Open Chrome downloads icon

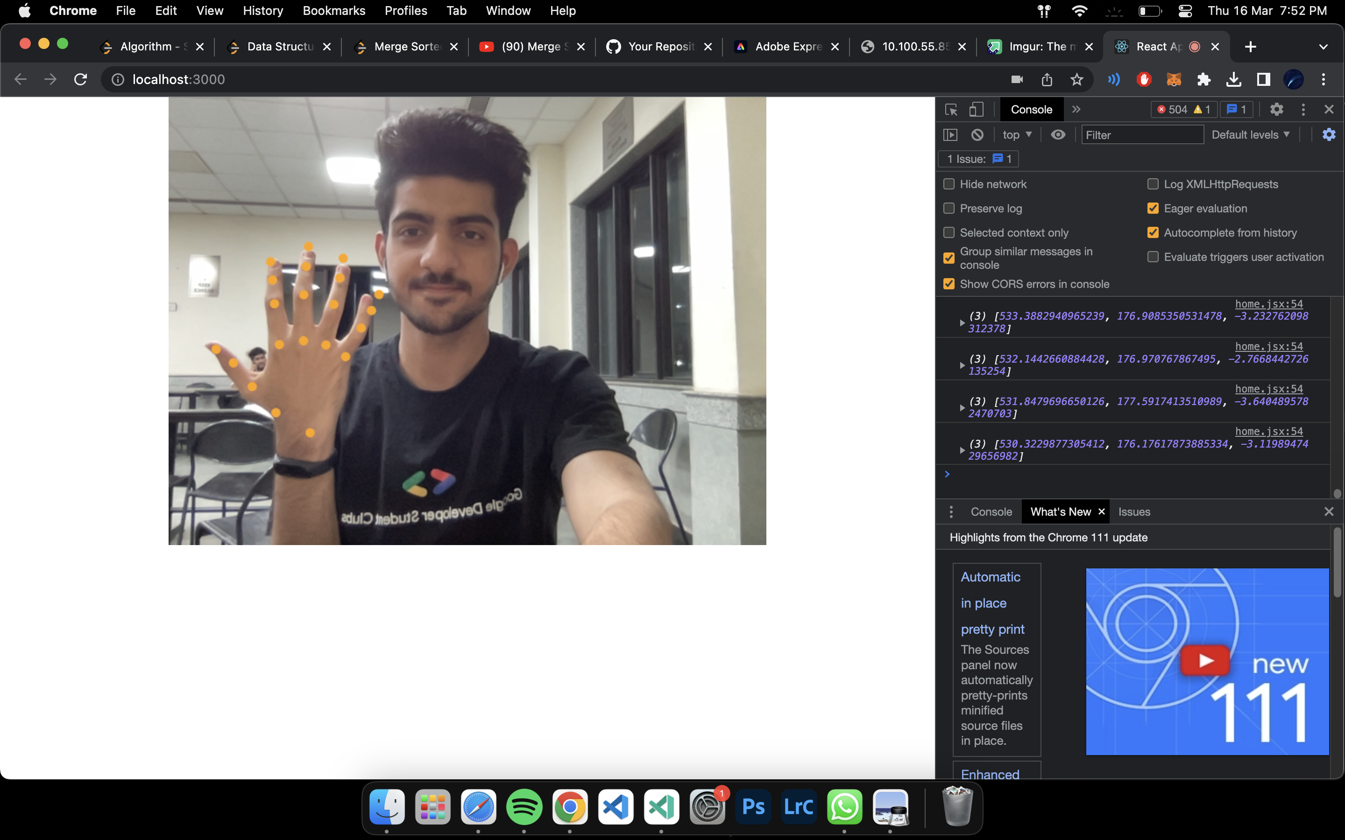(x=1234, y=79)
